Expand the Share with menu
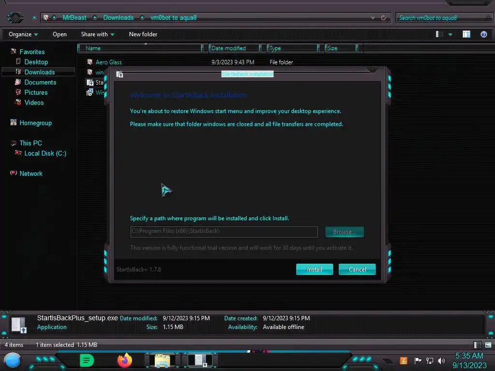 (x=98, y=34)
